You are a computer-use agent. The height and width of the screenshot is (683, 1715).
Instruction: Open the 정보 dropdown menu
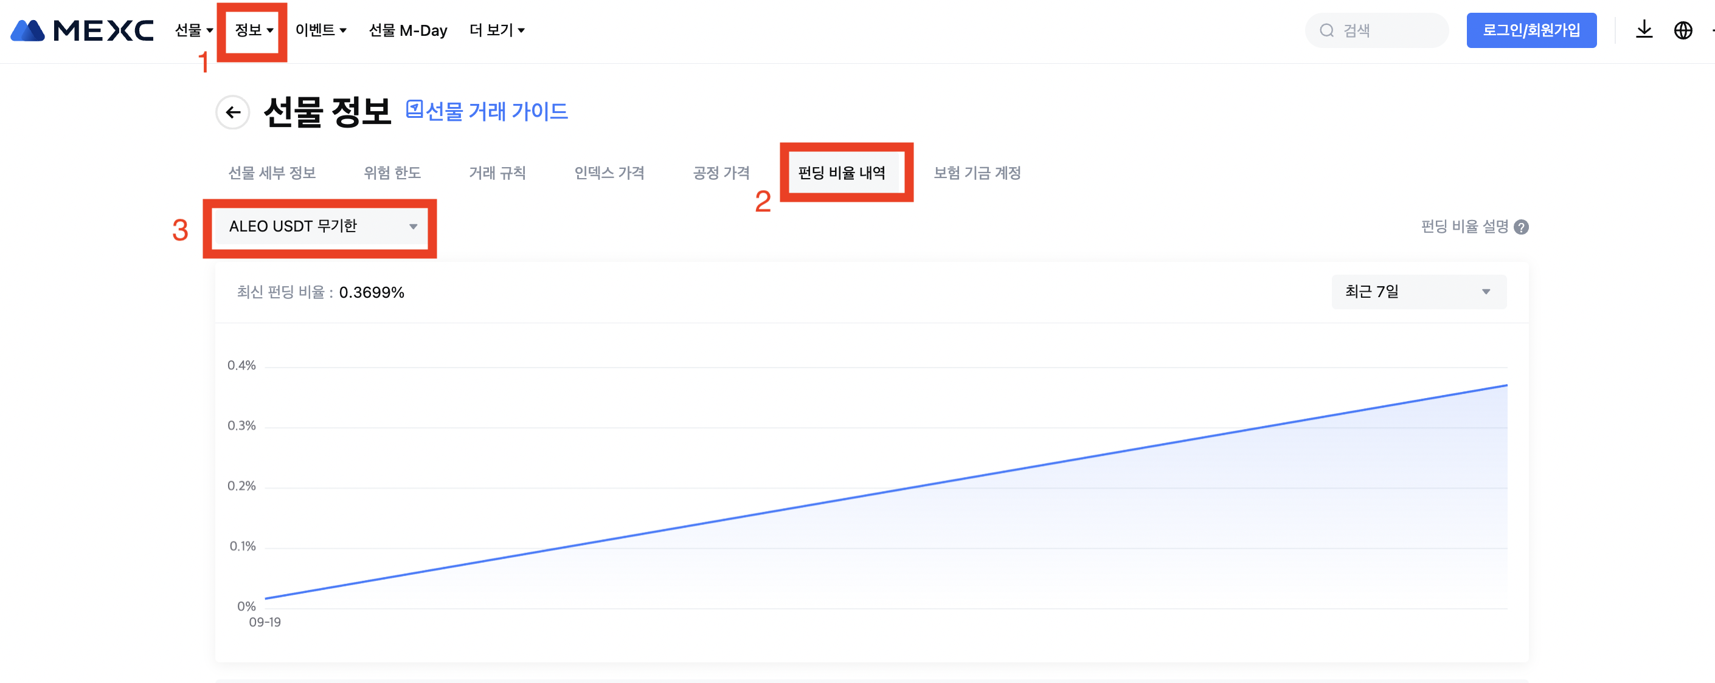[x=254, y=30]
